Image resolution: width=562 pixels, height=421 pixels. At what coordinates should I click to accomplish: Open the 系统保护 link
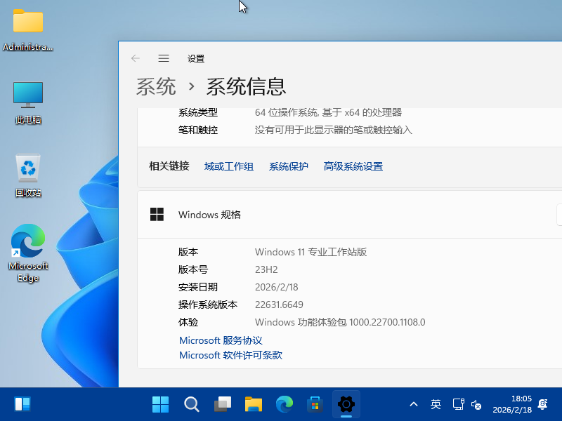[289, 166]
